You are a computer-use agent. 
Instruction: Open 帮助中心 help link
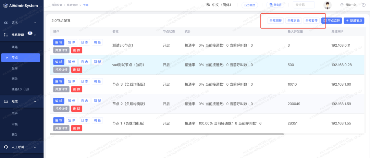click(348, 5)
